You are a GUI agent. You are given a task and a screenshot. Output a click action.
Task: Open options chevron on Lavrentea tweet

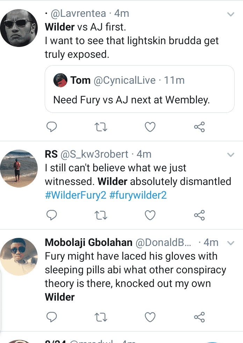pyautogui.click(x=230, y=14)
